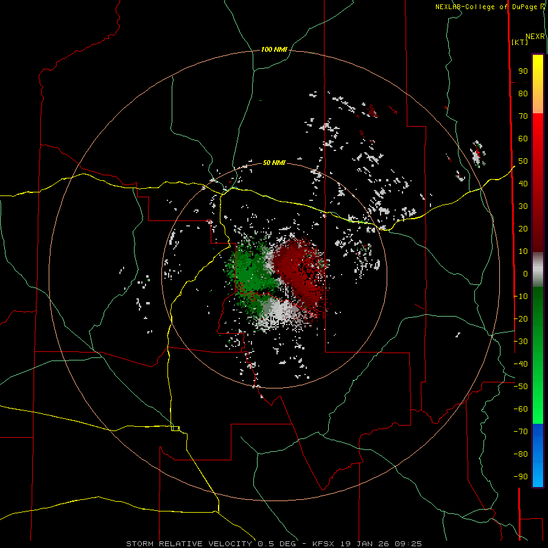This screenshot has height=548, width=548.
Task: Click the "-10" value on the velocity scale
Action: point(521,297)
